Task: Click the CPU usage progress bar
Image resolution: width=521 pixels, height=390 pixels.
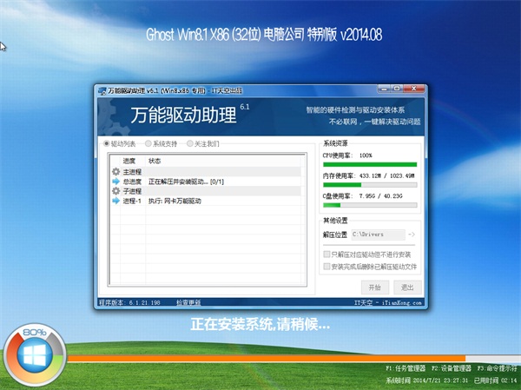Action: pyautogui.click(x=369, y=164)
